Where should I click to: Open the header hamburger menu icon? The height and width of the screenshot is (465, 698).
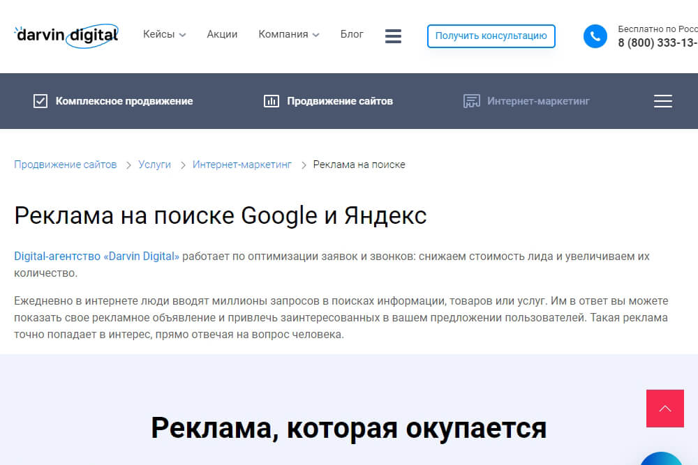click(x=393, y=36)
